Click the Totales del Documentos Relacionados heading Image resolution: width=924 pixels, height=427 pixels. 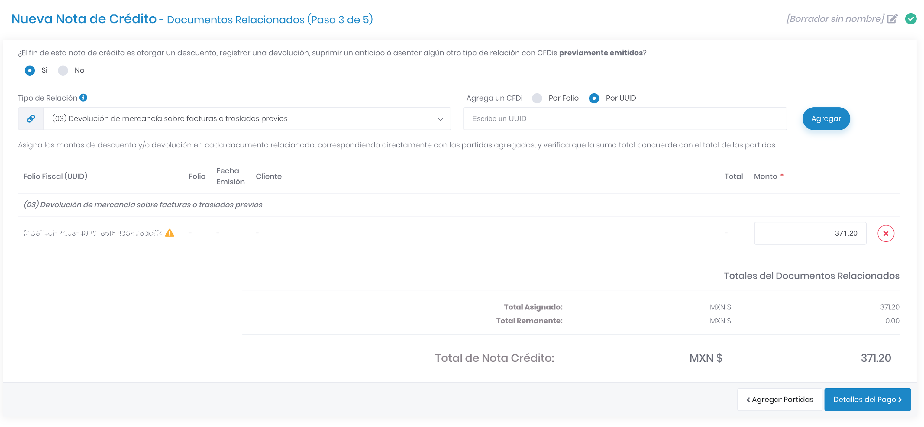click(811, 276)
